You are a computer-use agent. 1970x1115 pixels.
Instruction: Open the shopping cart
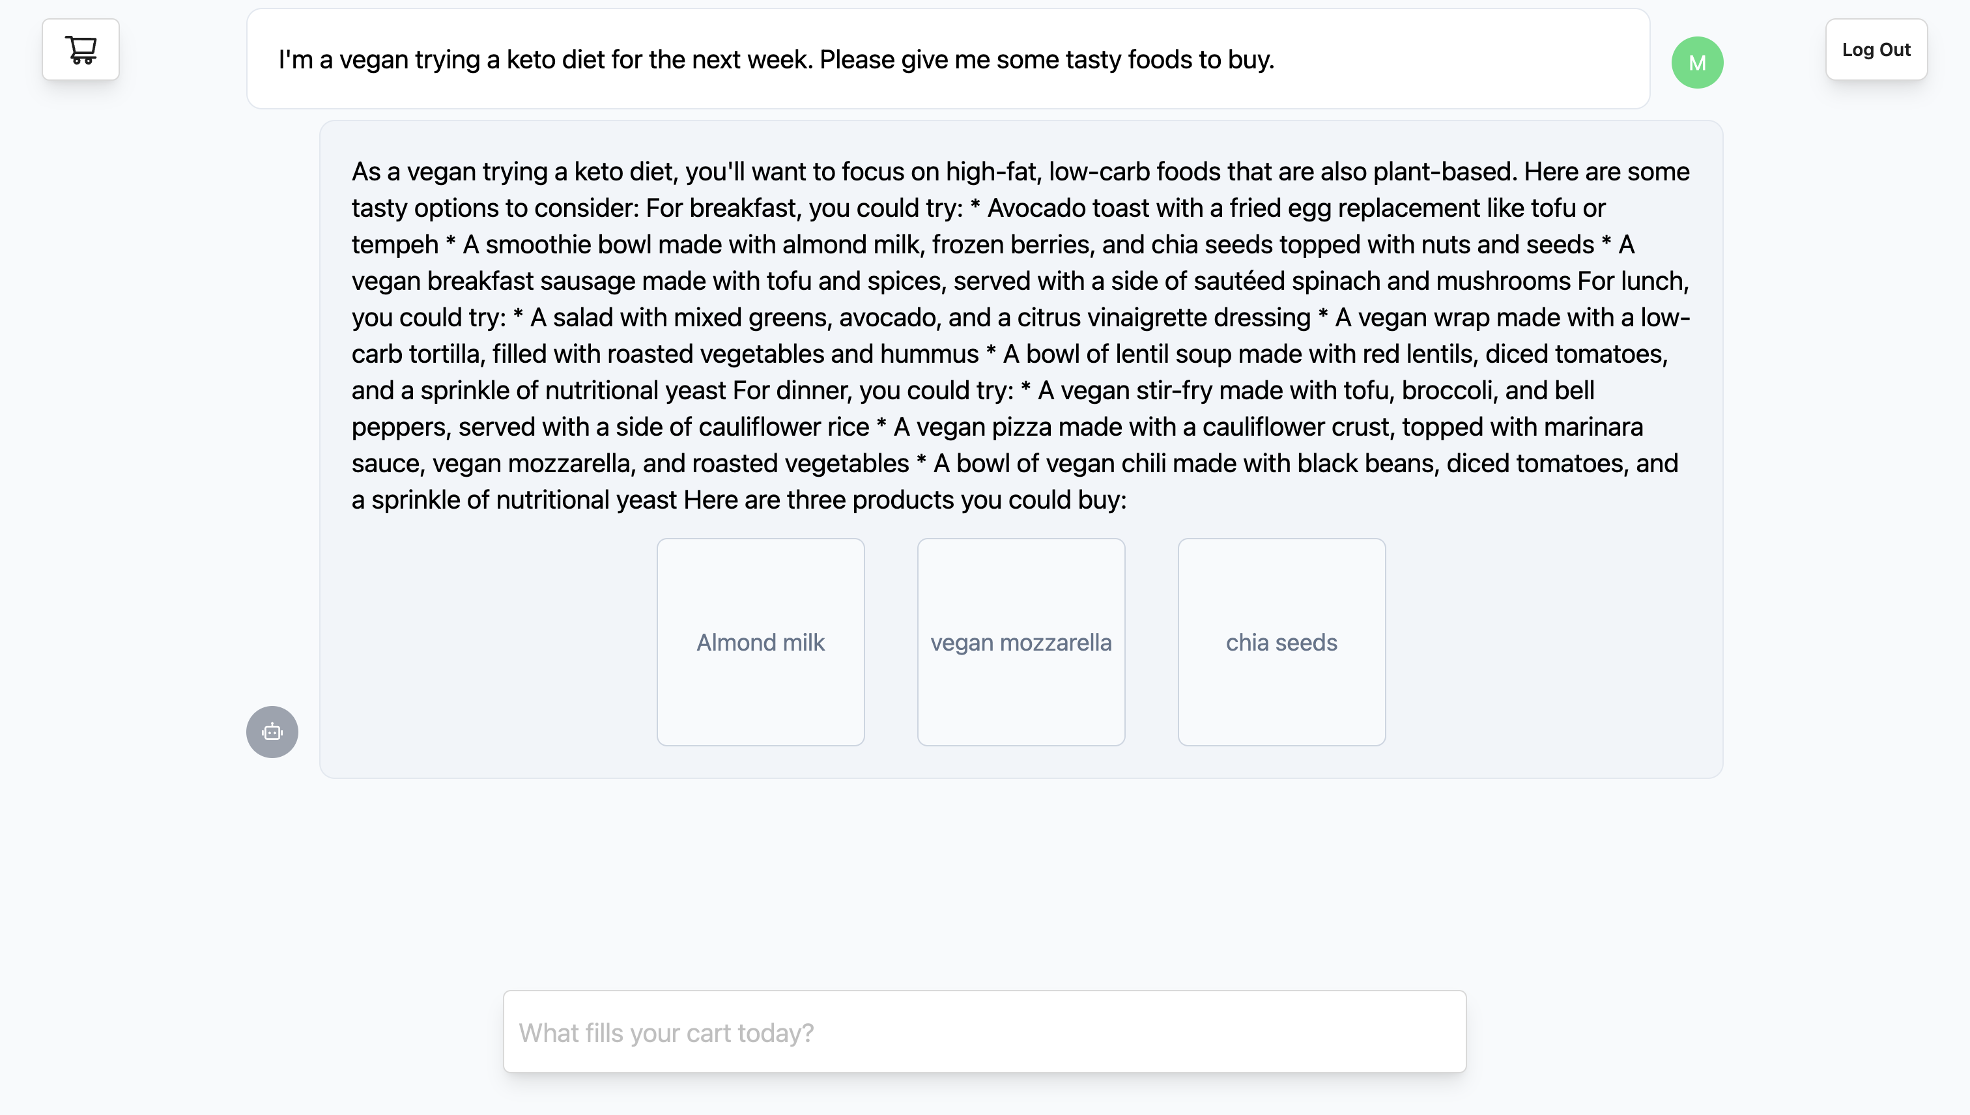coord(80,49)
